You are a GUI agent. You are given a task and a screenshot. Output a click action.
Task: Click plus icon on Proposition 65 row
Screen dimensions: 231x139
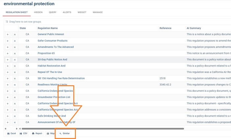(x=8, y=53)
